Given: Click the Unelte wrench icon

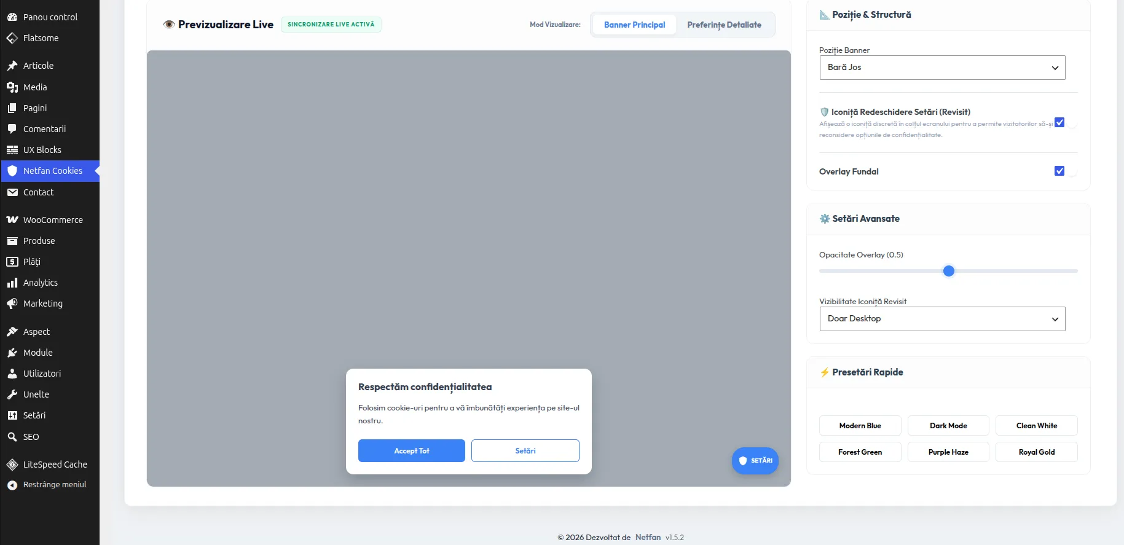Looking at the screenshot, I should (12, 394).
